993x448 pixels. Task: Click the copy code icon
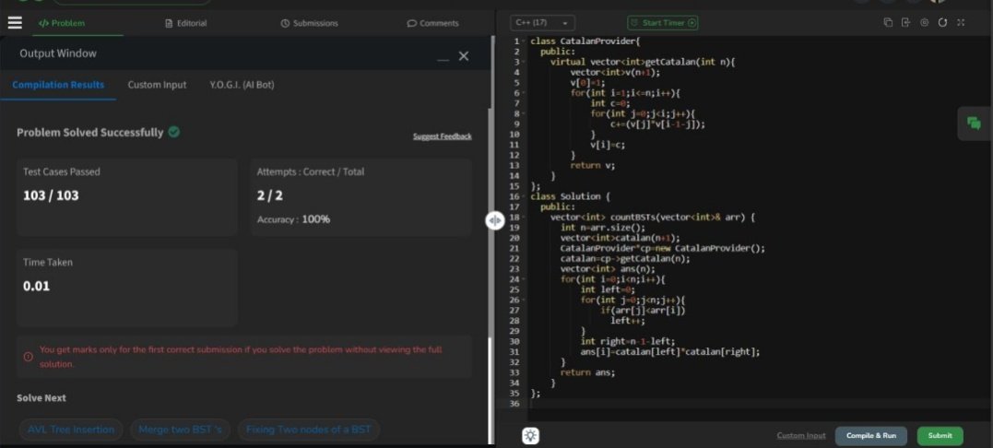[x=888, y=22]
